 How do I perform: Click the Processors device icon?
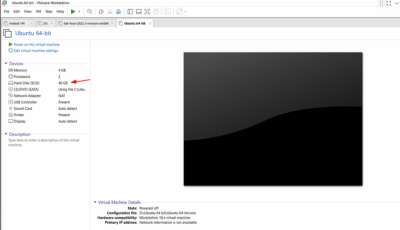pyautogui.click(x=11, y=76)
